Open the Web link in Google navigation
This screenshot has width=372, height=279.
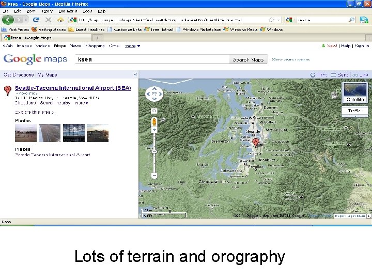(8, 46)
